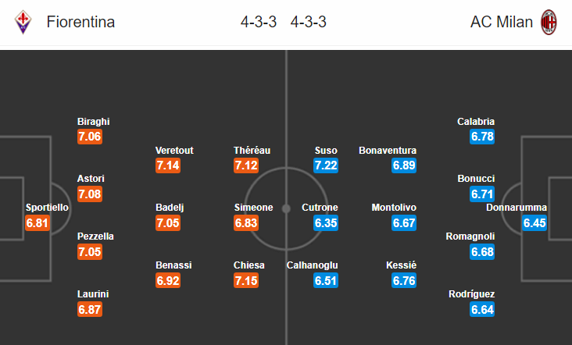Click Simeone's 6.83 rating badge
The height and width of the screenshot is (345, 572).
[246, 223]
